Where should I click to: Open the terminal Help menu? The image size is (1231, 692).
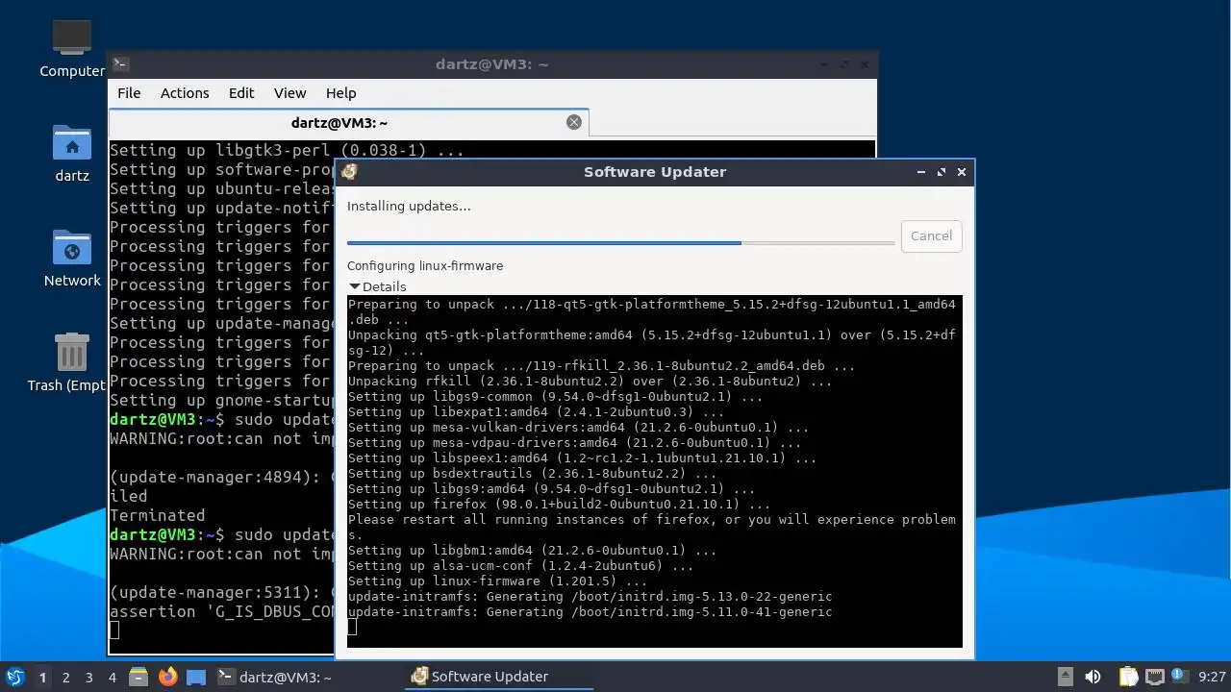tap(340, 93)
